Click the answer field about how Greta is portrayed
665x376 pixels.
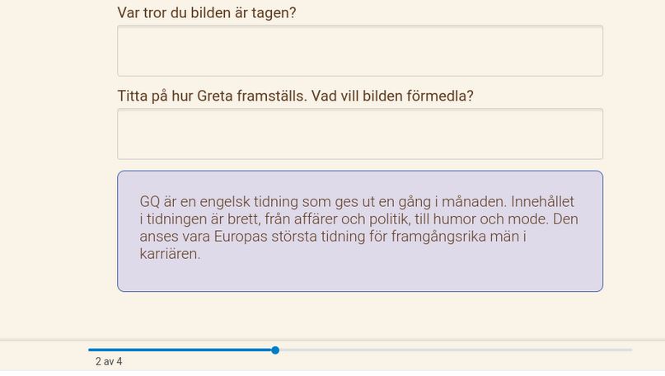pyautogui.click(x=359, y=134)
